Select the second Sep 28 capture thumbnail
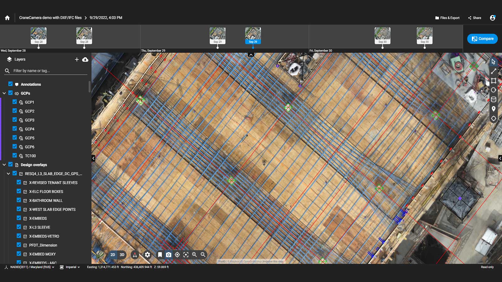This screenshot has width=502, height=282. pyautogui.click(x=84, y=35)
